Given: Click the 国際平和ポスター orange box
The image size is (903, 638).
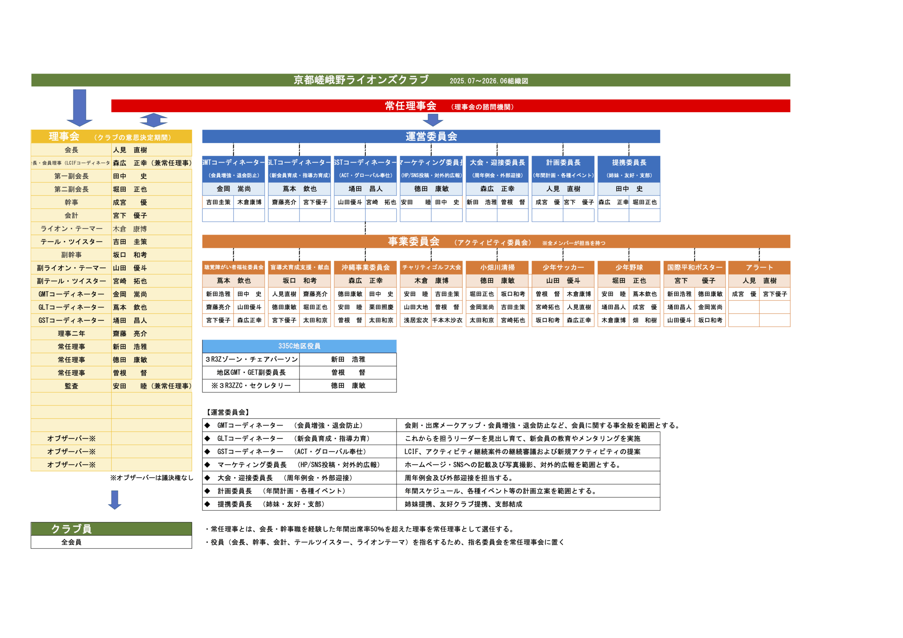Looking at the screenshot, I should [695, 267].
